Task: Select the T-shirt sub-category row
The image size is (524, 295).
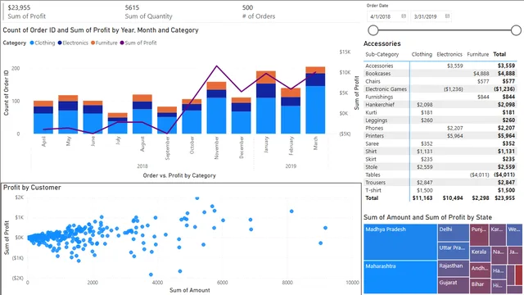Action: pyautogui.click(x=440, y=190)
